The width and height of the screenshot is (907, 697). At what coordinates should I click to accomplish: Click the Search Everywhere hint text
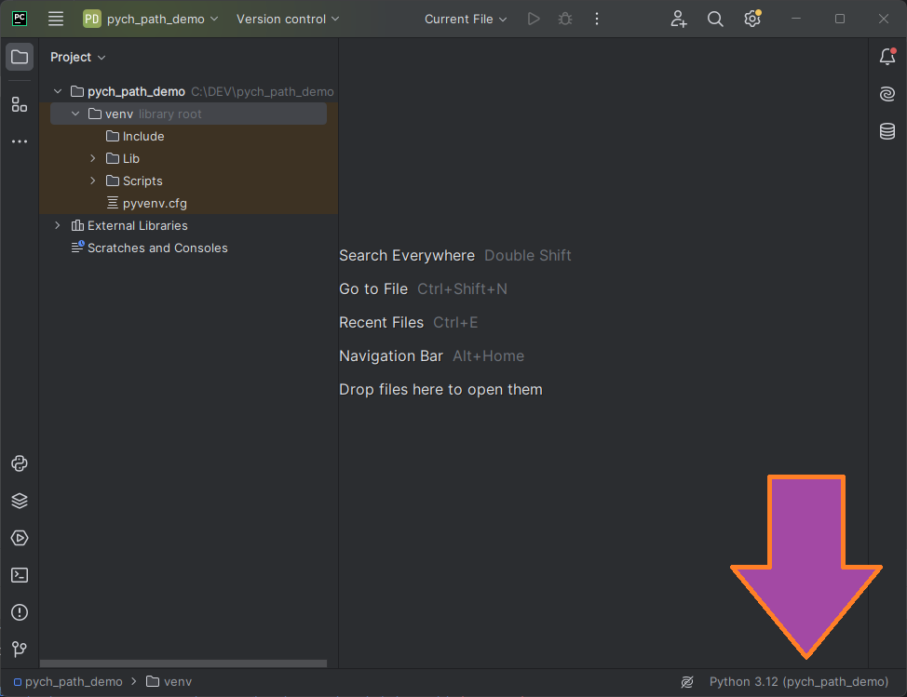tap(407, 256)
